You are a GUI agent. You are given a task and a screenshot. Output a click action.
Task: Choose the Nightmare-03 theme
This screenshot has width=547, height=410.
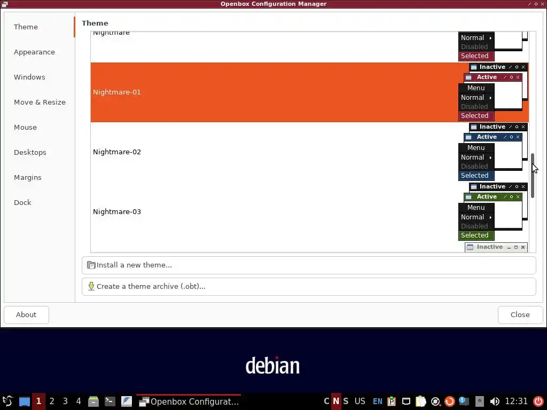point(309,211)
